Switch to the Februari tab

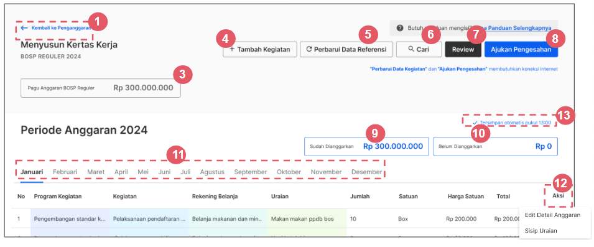[65, 172]
